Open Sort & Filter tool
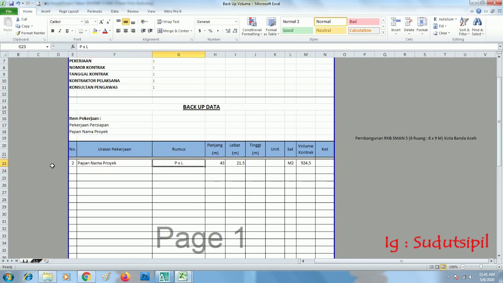 [x=464, y=26]
